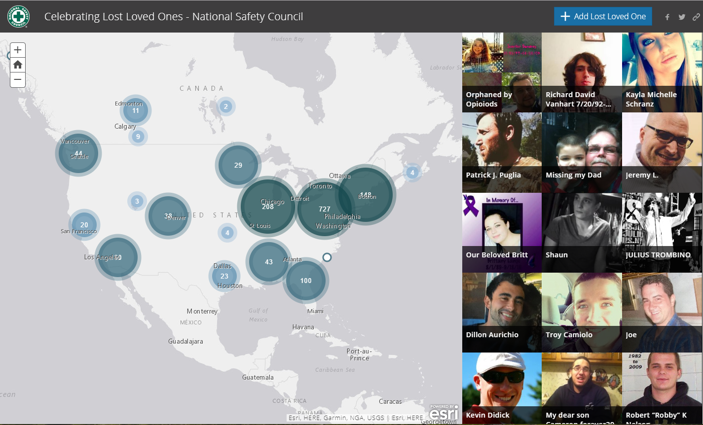Click the small single point marker off Carolina coast

327,257
